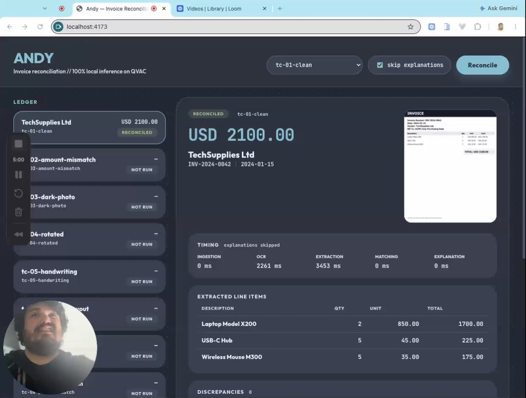Open the tab search dropdown arrow
The height and width of the screenshot is (398, 526).
(45, 8)
